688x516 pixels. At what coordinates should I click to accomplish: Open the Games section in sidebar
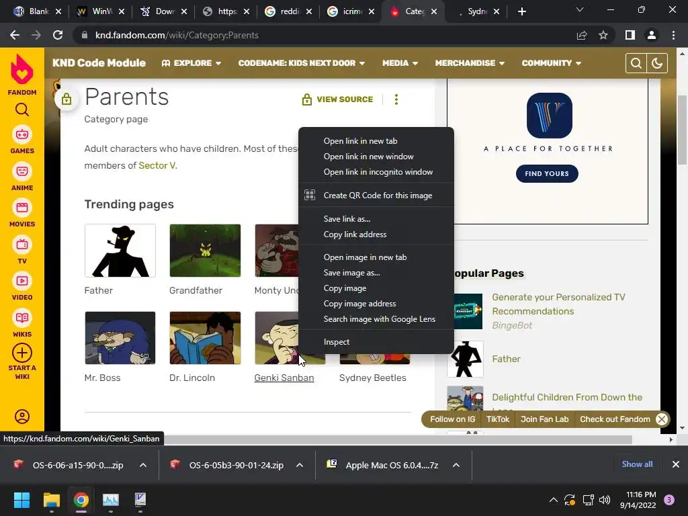click(22, 140)
